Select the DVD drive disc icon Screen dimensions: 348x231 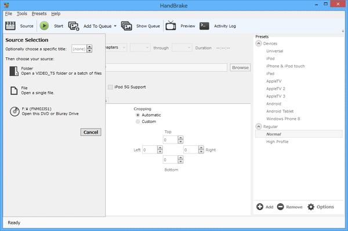(x=14, y=111)
